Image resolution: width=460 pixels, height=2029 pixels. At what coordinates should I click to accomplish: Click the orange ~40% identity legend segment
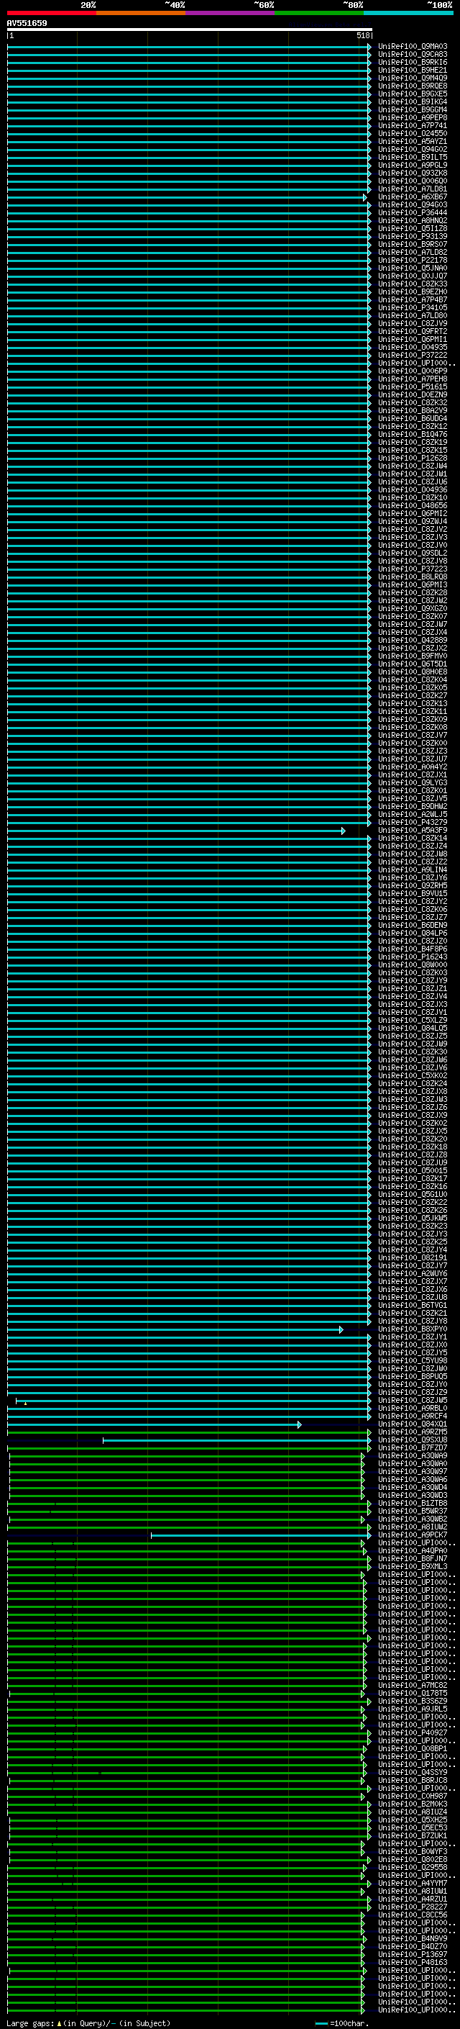tap(141, 13)
